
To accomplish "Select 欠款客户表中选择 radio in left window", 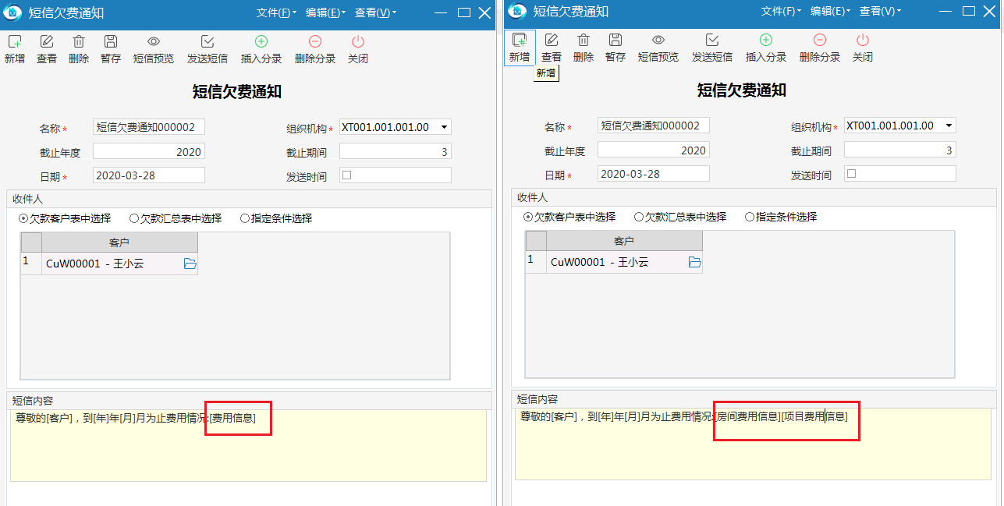I will click(x=23, y=218).
